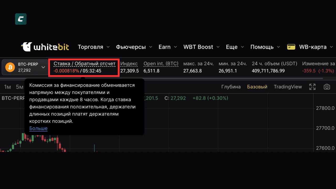Click chart change +82.8 (+0.30%)

point(210,98)
